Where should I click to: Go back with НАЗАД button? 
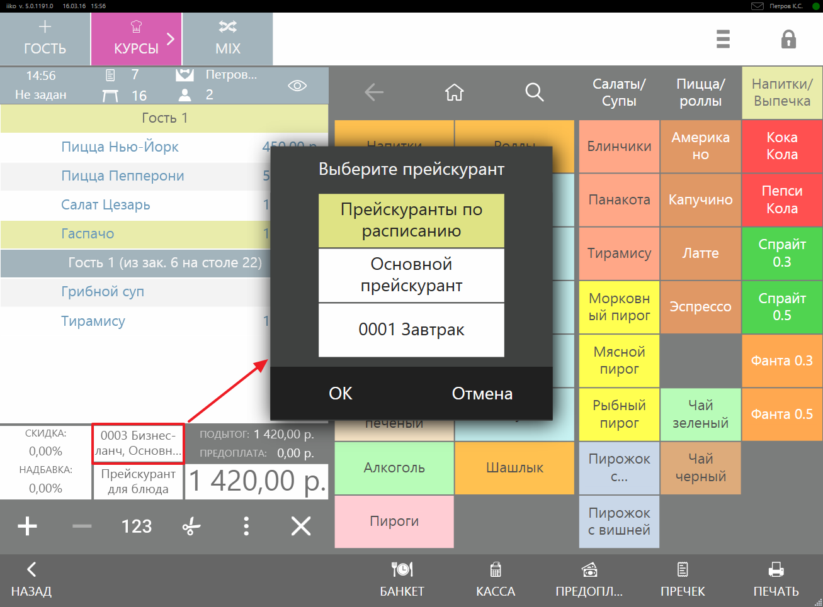point(31,579)
